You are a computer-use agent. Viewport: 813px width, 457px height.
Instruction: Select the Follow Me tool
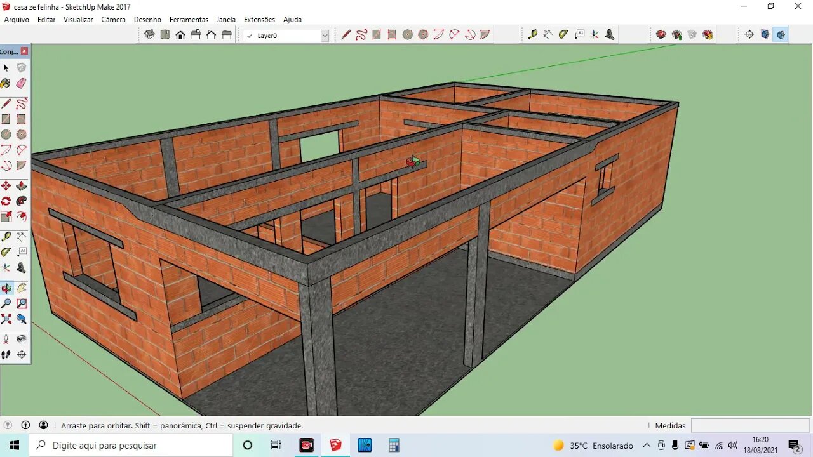(x=22, y=201)
